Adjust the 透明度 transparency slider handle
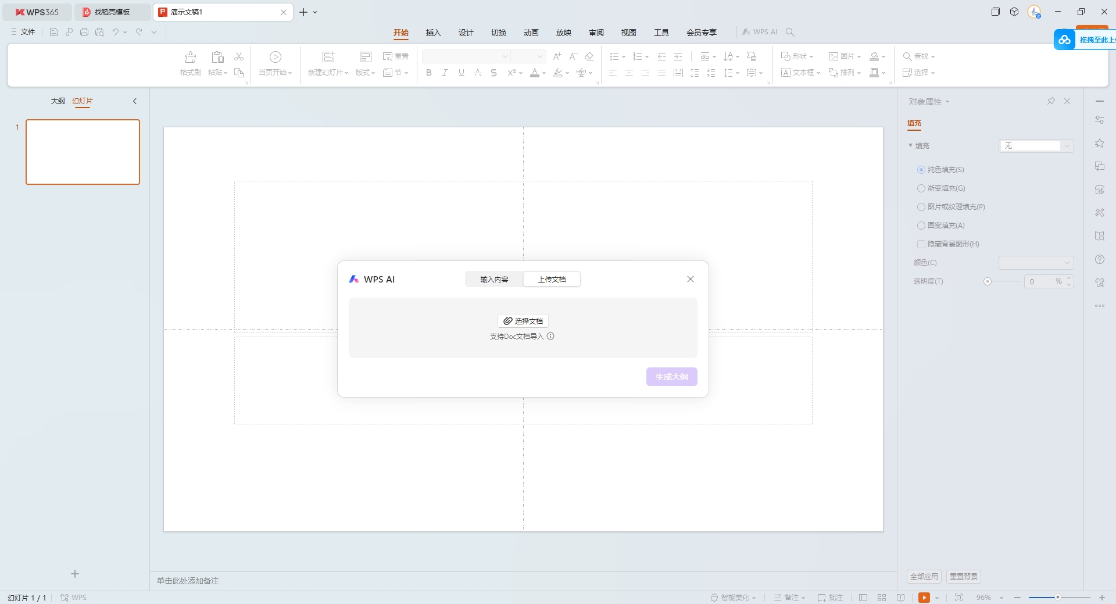Viewport: 1116px width, 604px height. point(988,281)
